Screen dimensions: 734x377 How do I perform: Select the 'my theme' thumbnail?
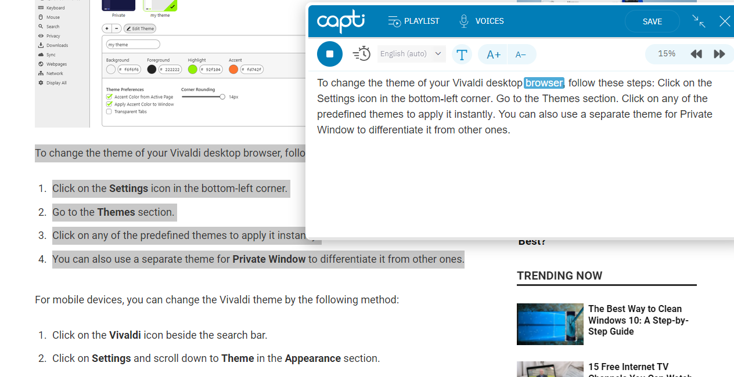[x=160, y=6]
